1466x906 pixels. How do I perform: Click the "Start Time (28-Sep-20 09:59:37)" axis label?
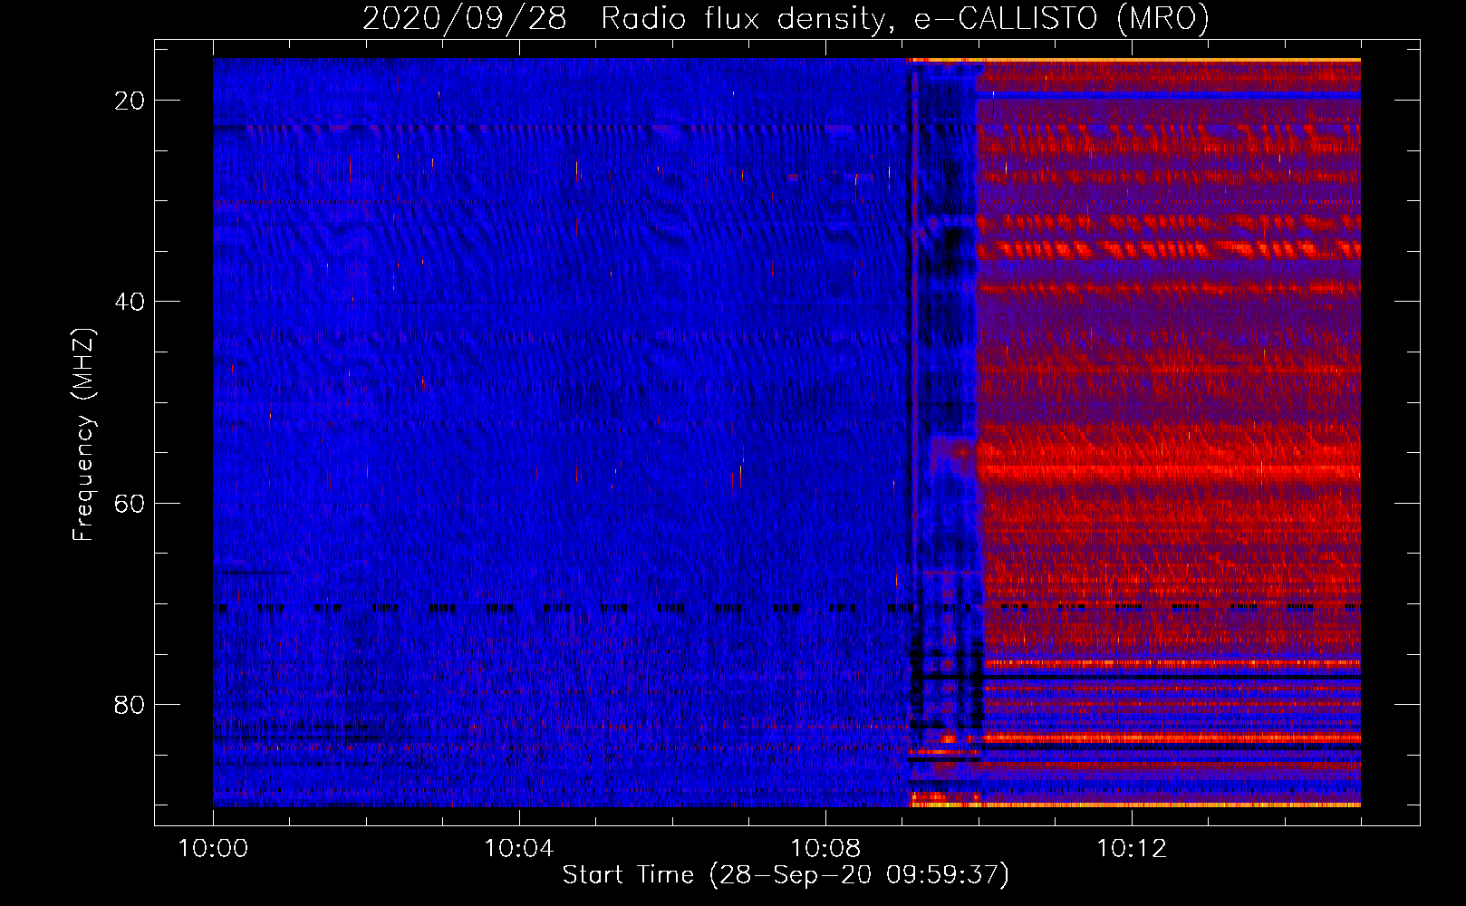786,875
